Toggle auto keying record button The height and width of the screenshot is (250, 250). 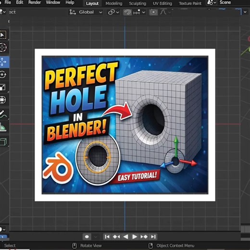(87, 237)
